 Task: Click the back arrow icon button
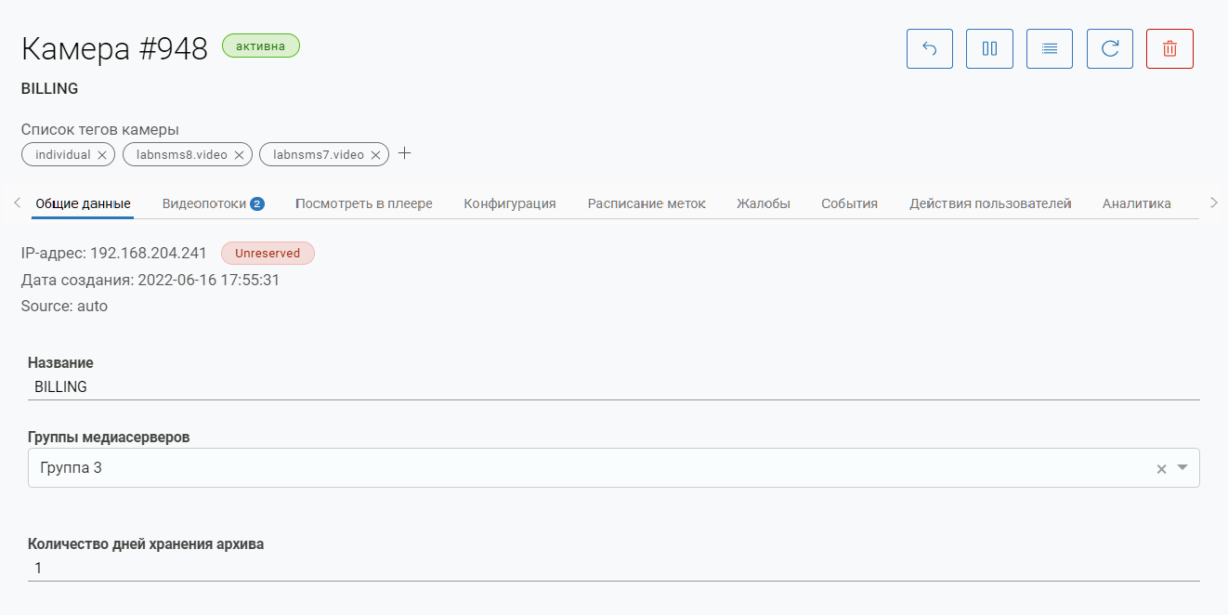coord(929,49)
